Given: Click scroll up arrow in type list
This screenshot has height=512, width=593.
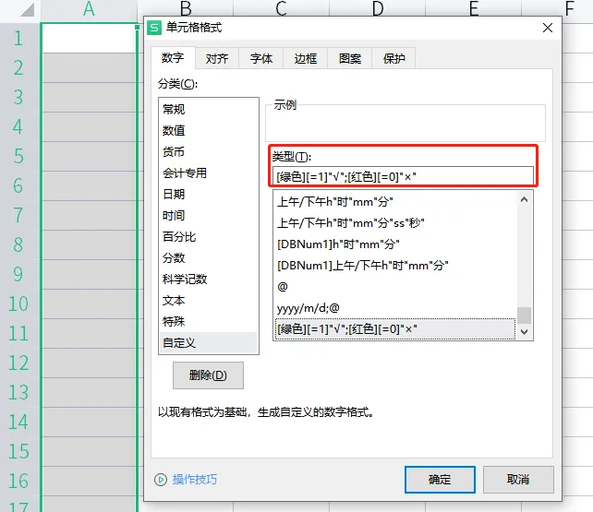Looking at the screenshot, I should [524, 200].
